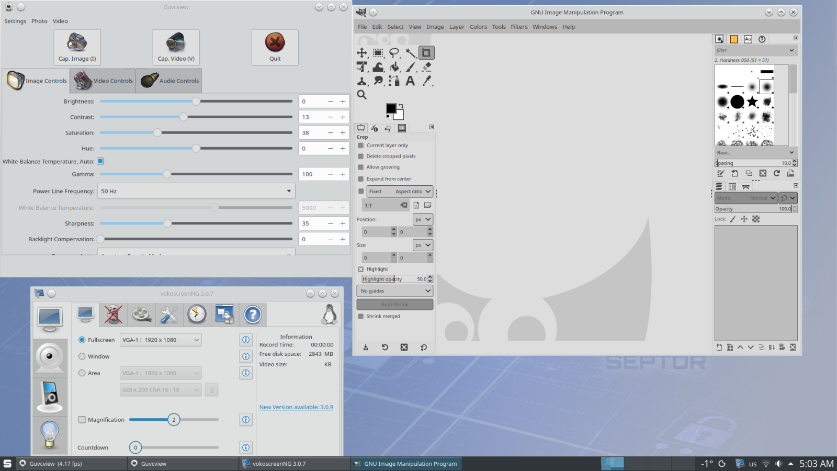Open the tools settings tab in vokoscreenNG
Viewport: 837px width, 471px height.
click(169, 315)
